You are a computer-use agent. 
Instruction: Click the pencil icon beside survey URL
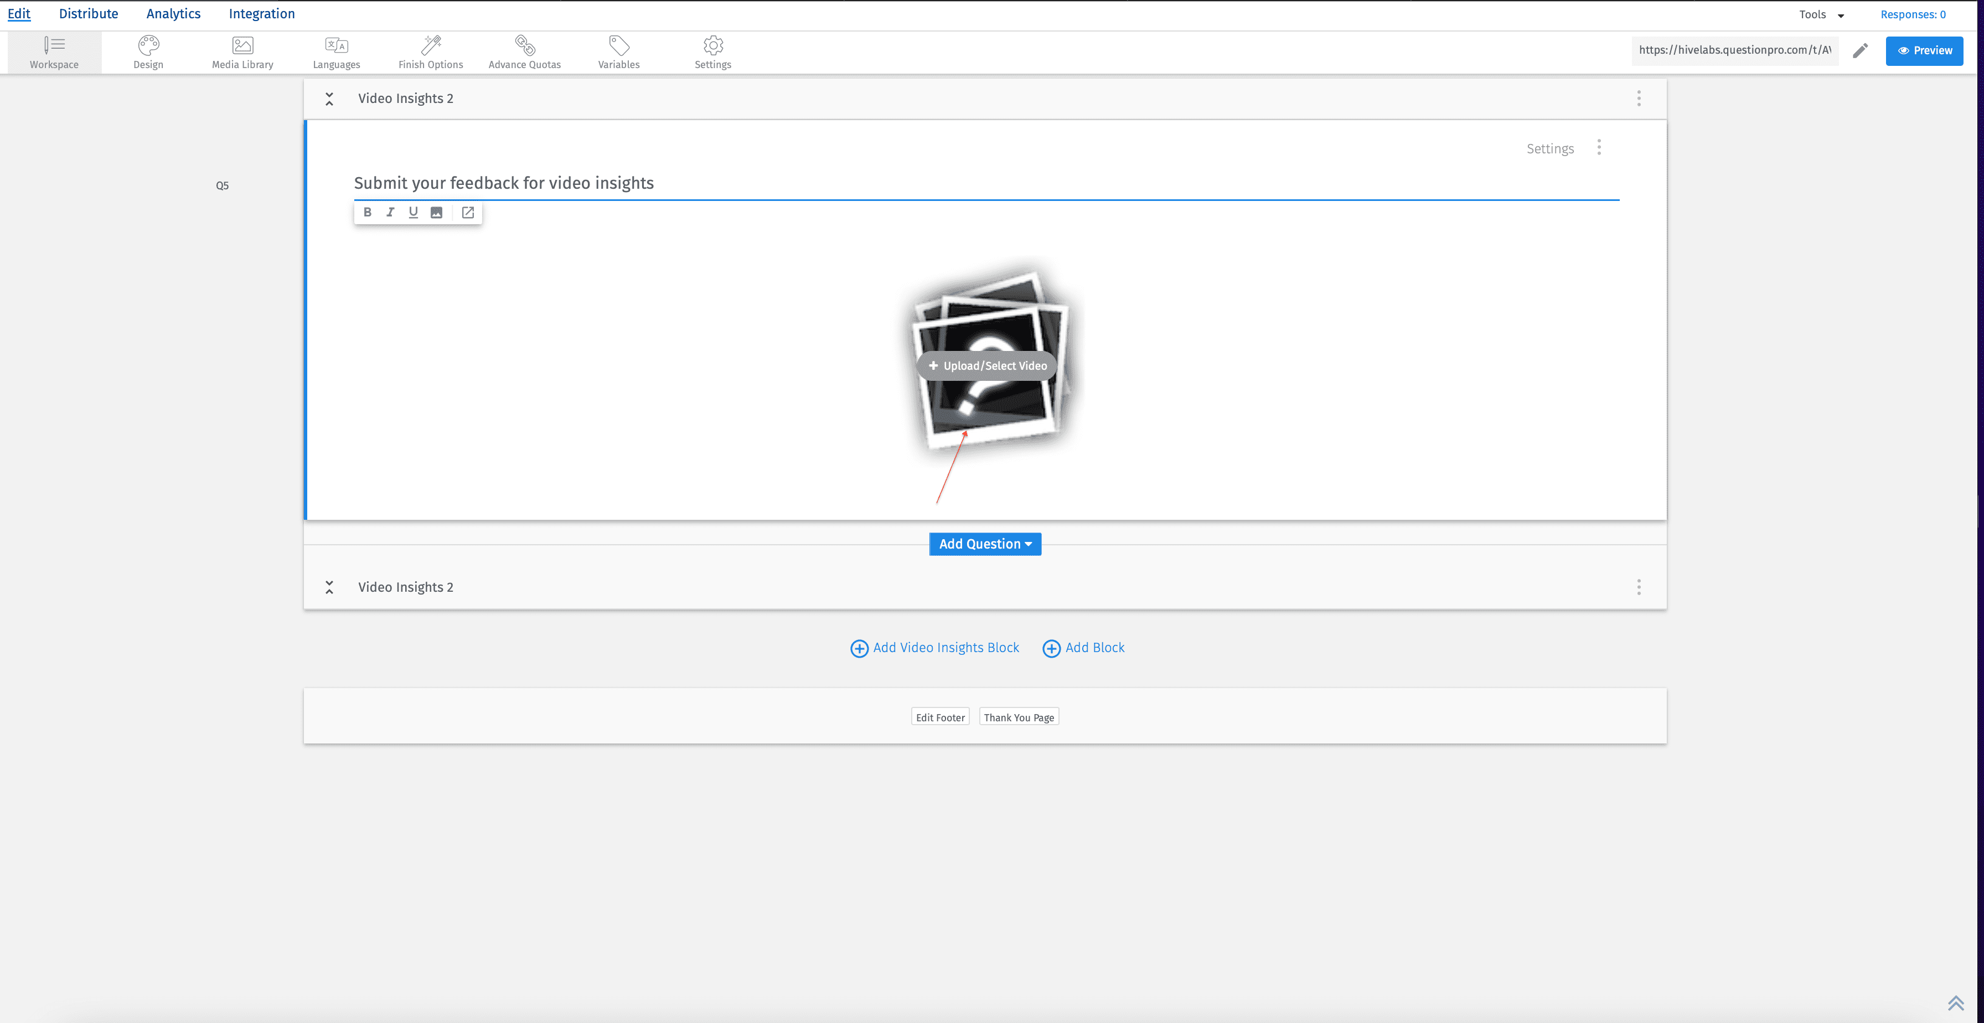point(1860,50)
